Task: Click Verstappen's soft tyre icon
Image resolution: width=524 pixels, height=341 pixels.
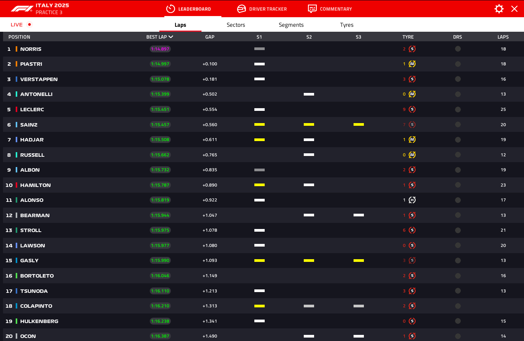Action: pos(412,79)
